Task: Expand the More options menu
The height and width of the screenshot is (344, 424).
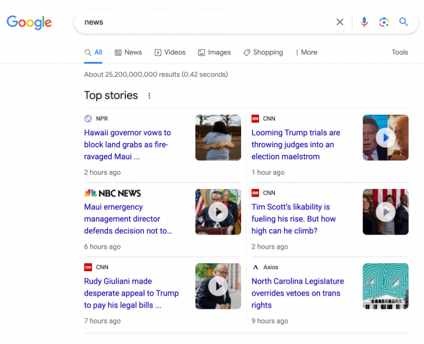Action: point(306,52)
